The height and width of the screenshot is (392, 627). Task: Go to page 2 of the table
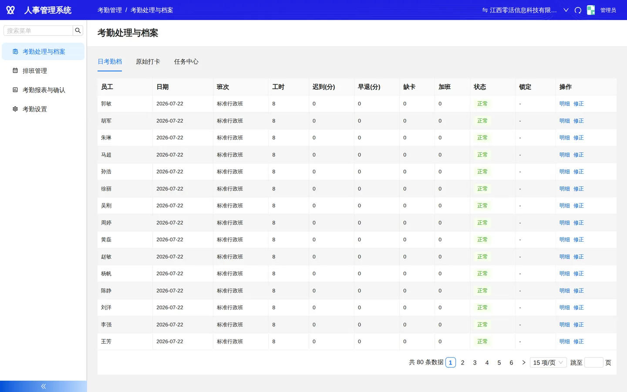(463, 362)
